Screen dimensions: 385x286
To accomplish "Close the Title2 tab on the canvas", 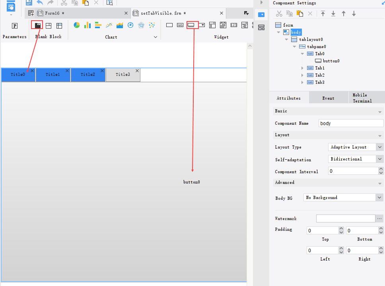I will pyautogui.click(x=102, y=71).
